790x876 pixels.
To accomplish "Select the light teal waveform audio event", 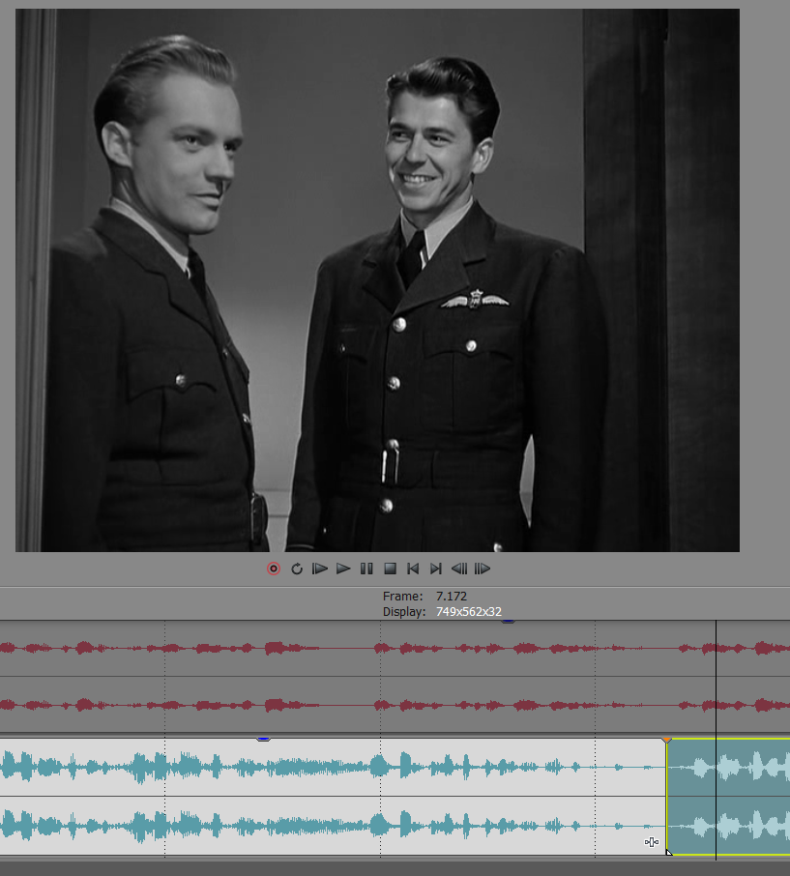I will point(333,796).
